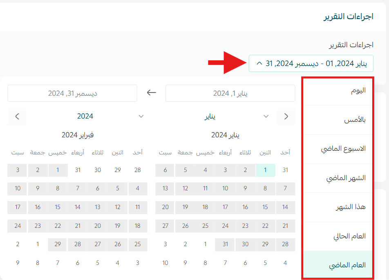Pick the العام الحالي preset

pyautogui.click(x=338, y=236)
